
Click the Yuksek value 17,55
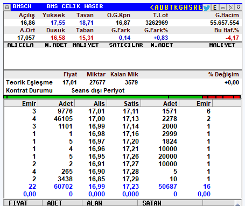coord(58,23)
